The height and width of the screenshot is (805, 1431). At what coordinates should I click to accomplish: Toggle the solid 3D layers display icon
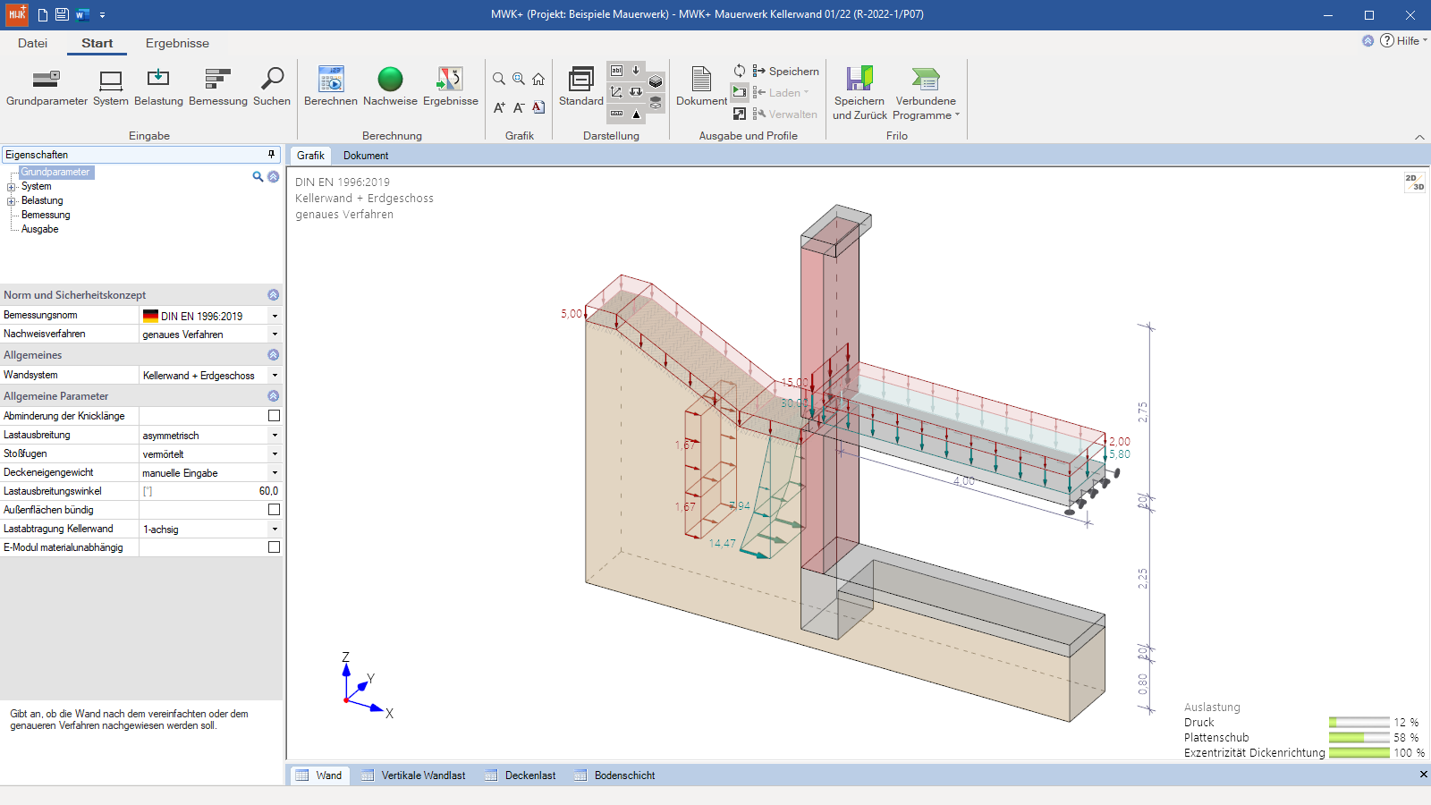[656, 81]
